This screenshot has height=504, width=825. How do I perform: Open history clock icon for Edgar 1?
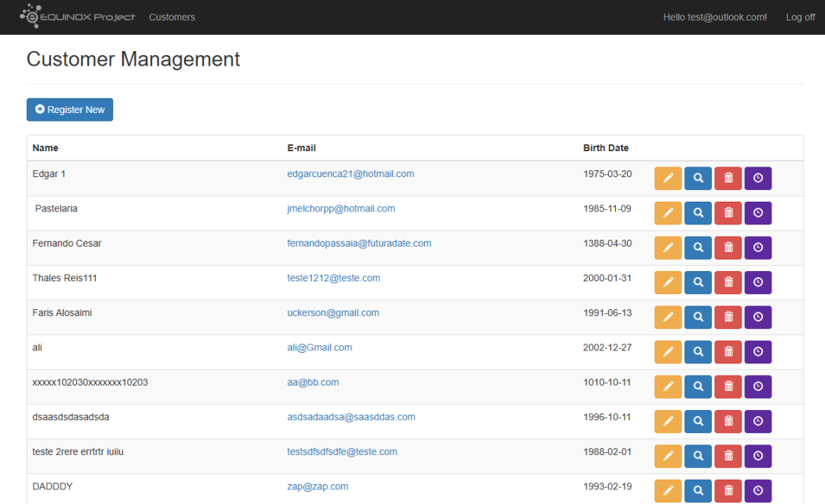point(758,178)
